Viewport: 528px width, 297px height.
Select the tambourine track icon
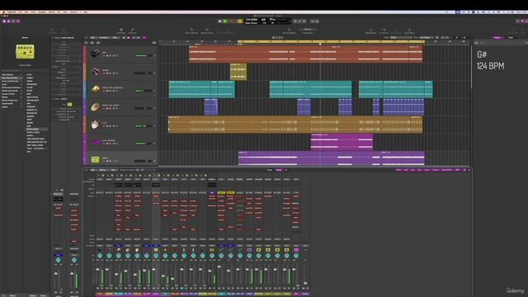(x=96, y=106)
